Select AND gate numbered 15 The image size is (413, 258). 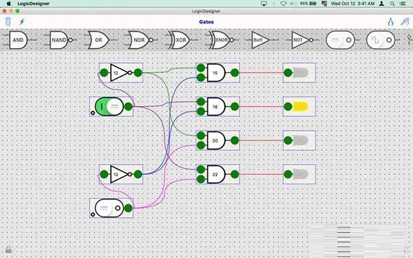click(216, 73)
